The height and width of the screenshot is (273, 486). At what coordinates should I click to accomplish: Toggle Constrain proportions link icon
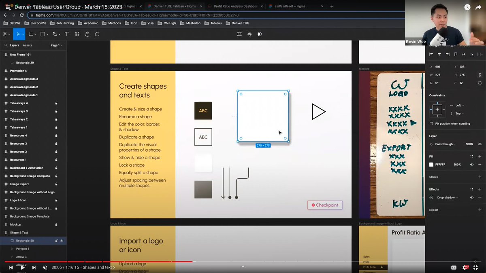coord(480,74)
